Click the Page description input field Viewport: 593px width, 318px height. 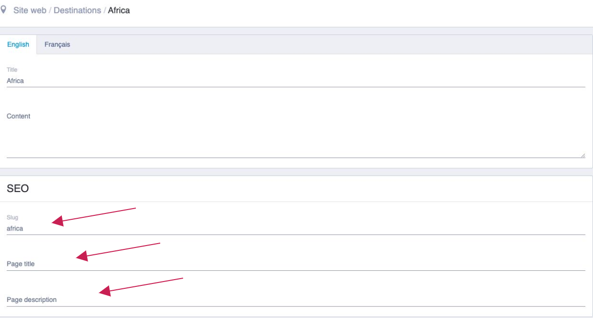coord(296,300)
